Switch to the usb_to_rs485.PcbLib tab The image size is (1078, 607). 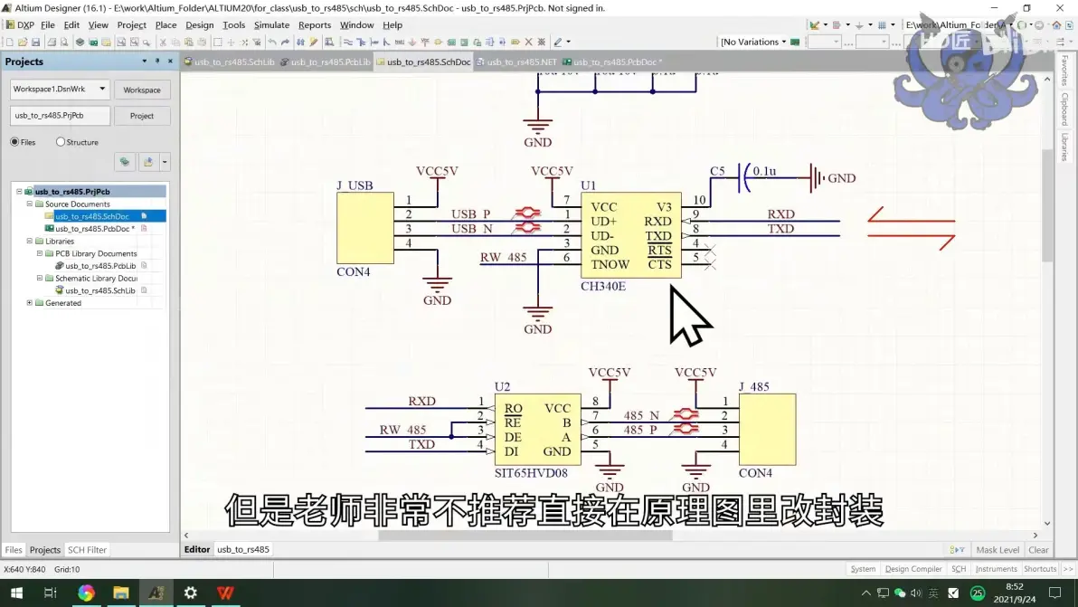click(326, 62)
